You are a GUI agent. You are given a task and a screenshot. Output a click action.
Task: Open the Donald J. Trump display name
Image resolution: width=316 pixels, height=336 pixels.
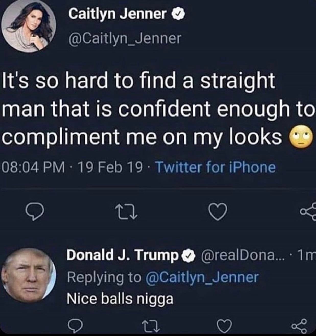(x=123, y=255)
